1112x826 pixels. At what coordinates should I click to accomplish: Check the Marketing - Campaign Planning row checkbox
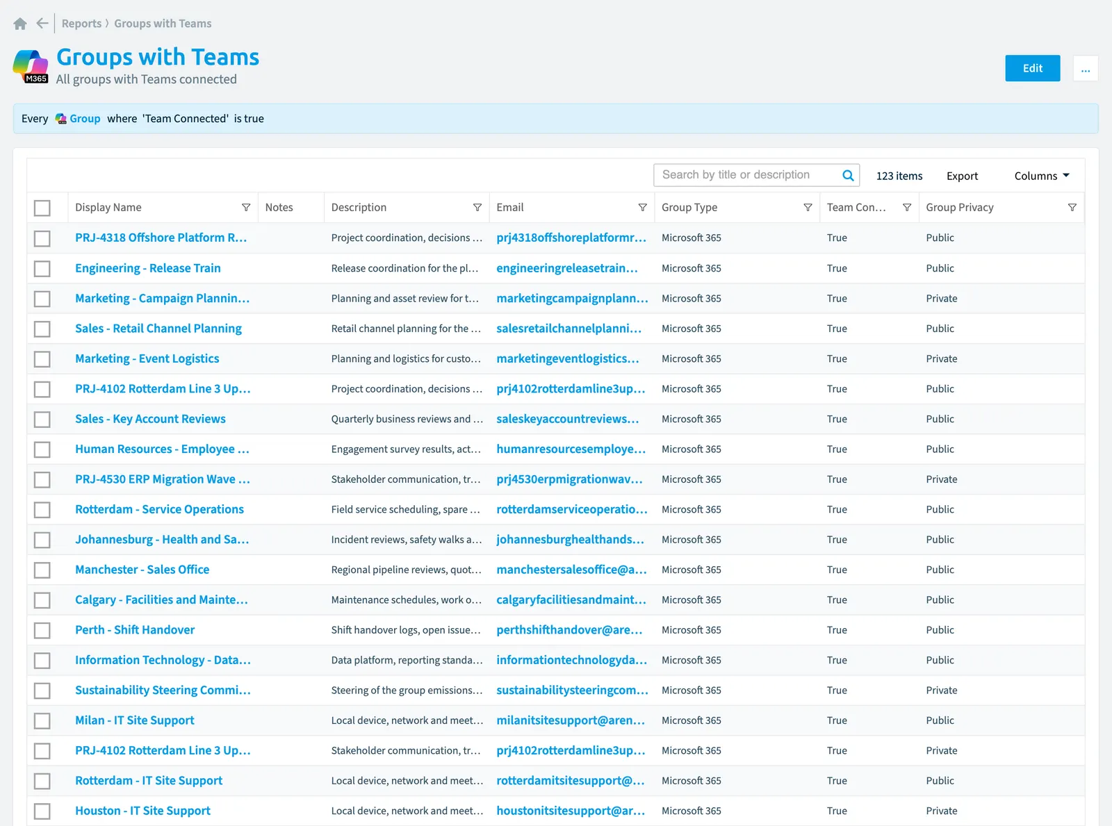pos(42,299)
